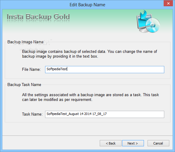Focus the Task Name text box
The image size is (175, 152).
[x=105, y=114]
